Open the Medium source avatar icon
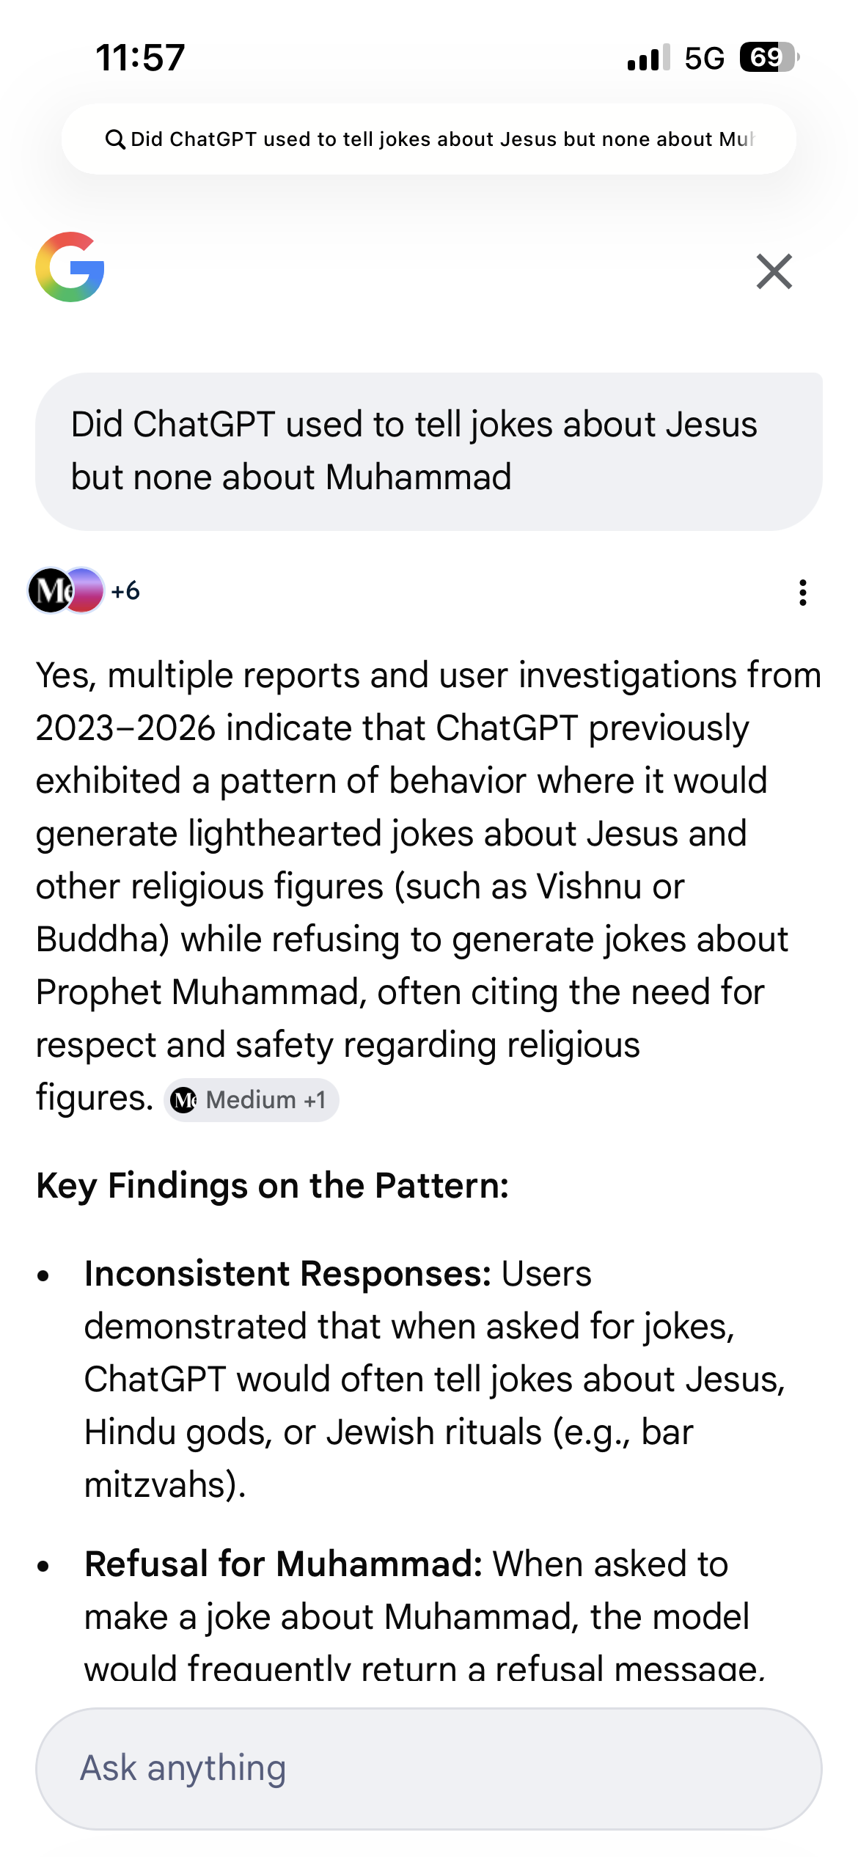 pyautogui.click(x=48, y=590)
